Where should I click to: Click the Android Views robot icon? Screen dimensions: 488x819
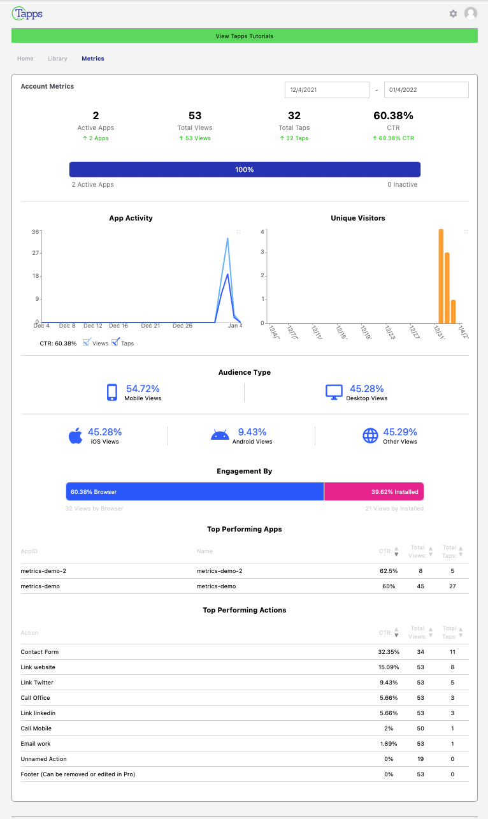(x=220, y=436)
